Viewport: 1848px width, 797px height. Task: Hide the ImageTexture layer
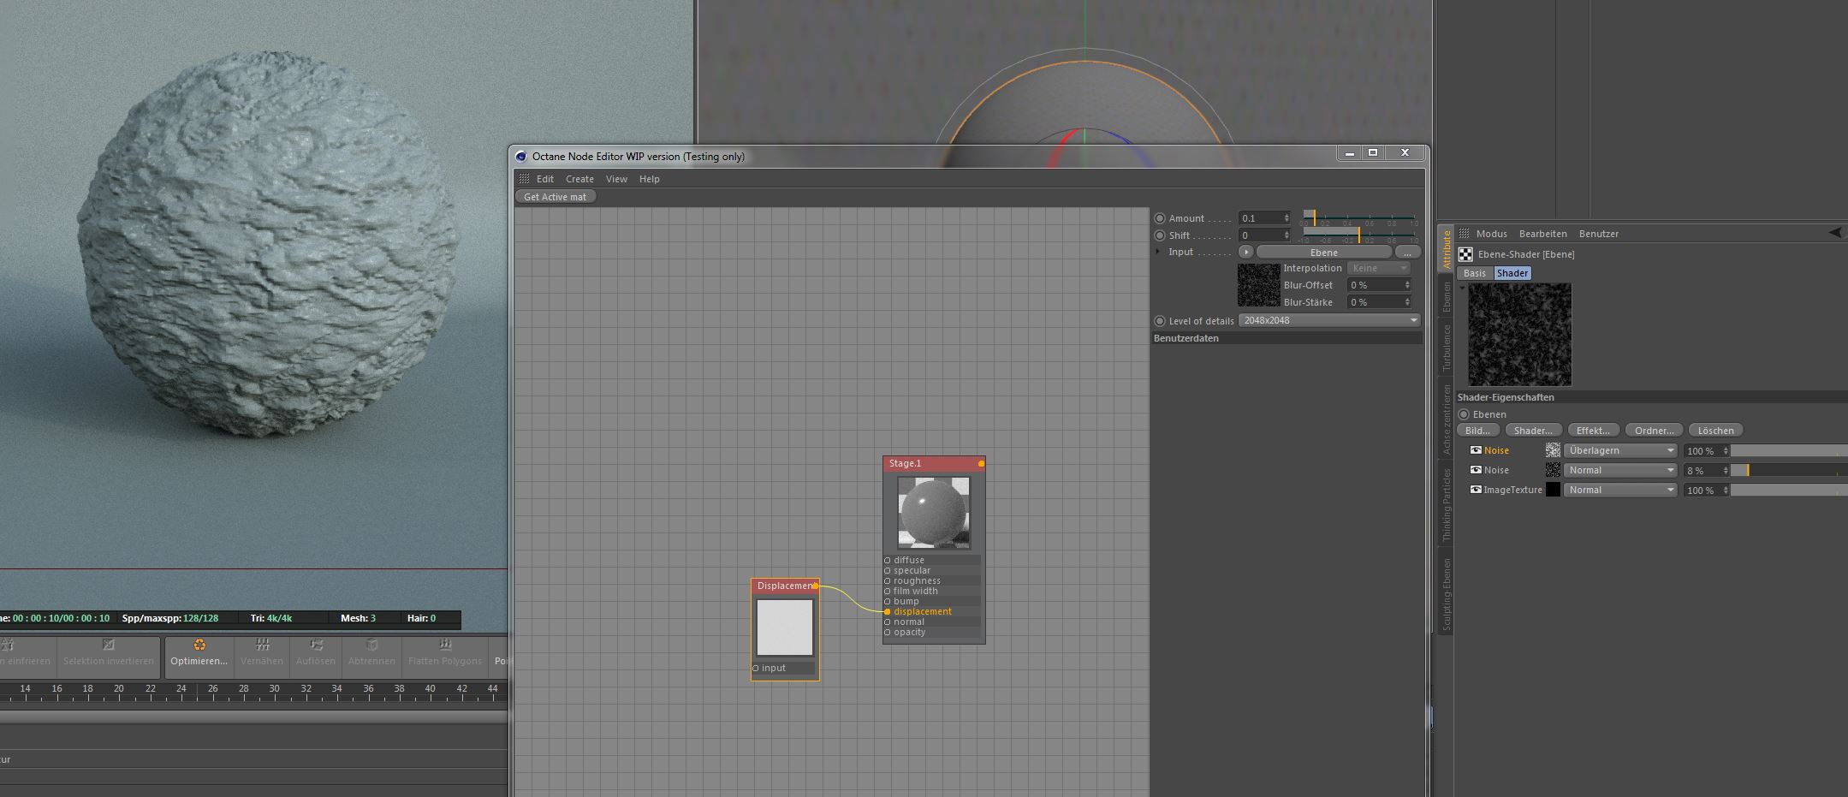(x=1476, y=490)
